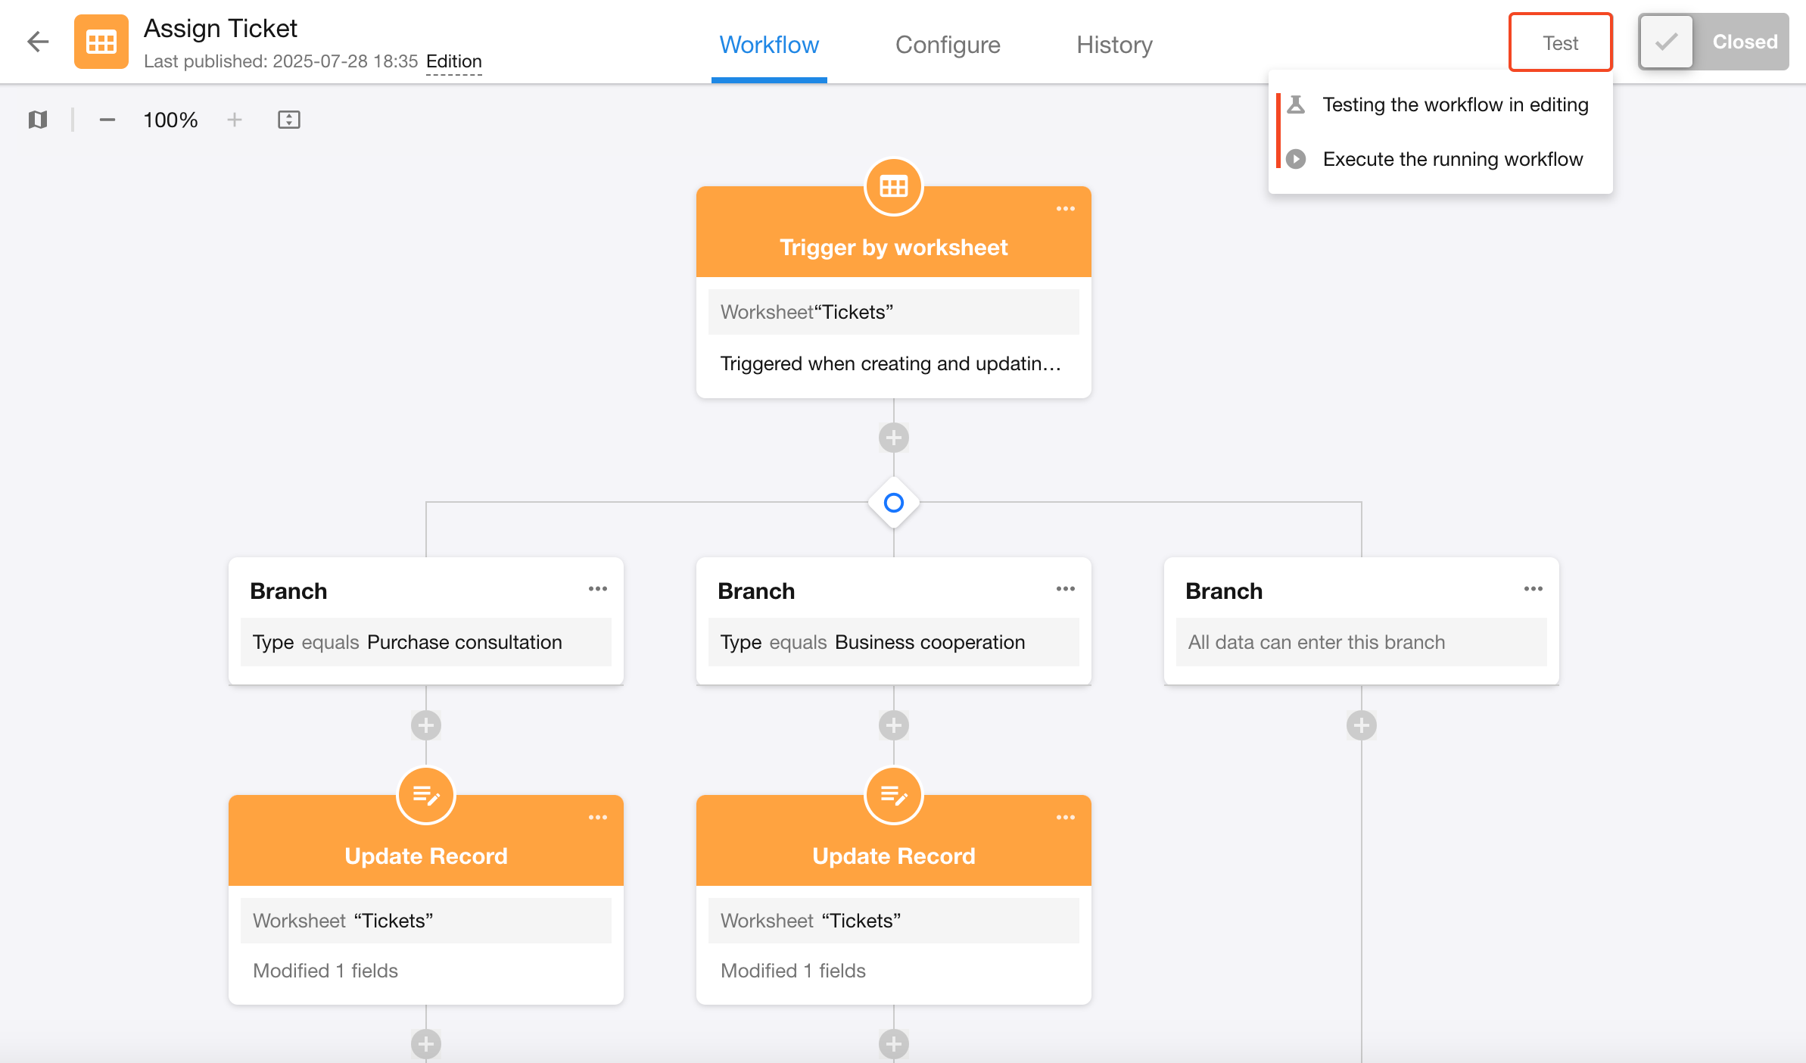Switch to the History tab
1806x1063 pixels.
pyautogui.click(x=1114, y=45)
